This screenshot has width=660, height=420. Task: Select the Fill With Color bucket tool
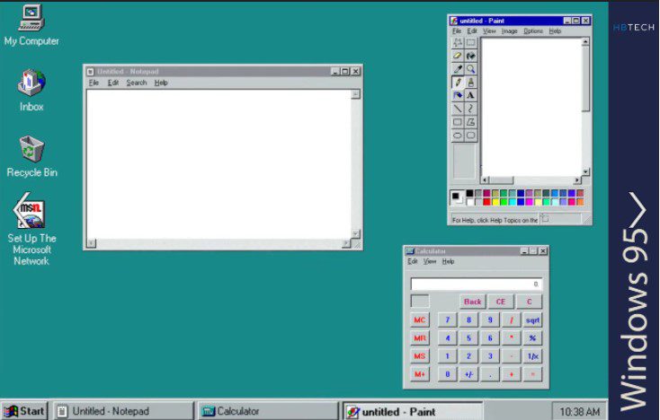click(470, 56)
